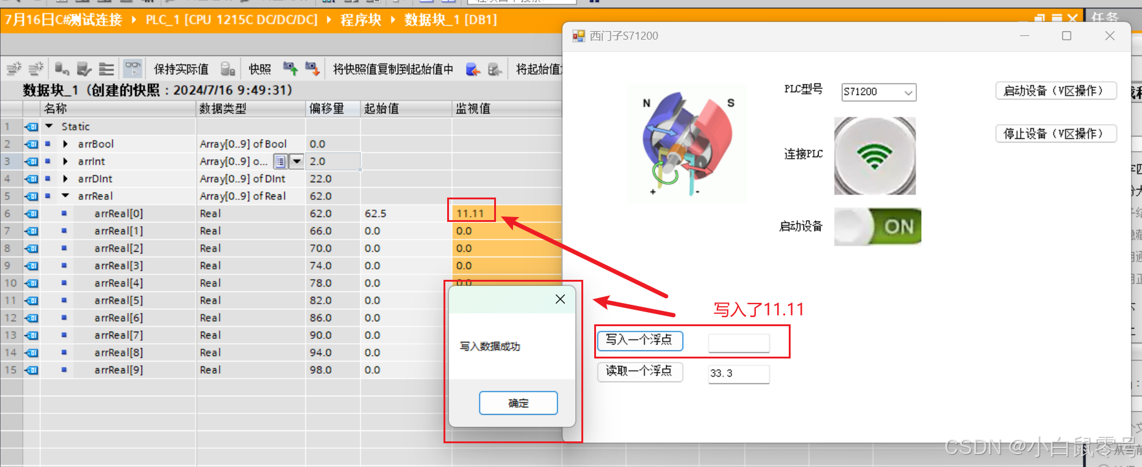Click the second add-row toolbar icon

37,68
